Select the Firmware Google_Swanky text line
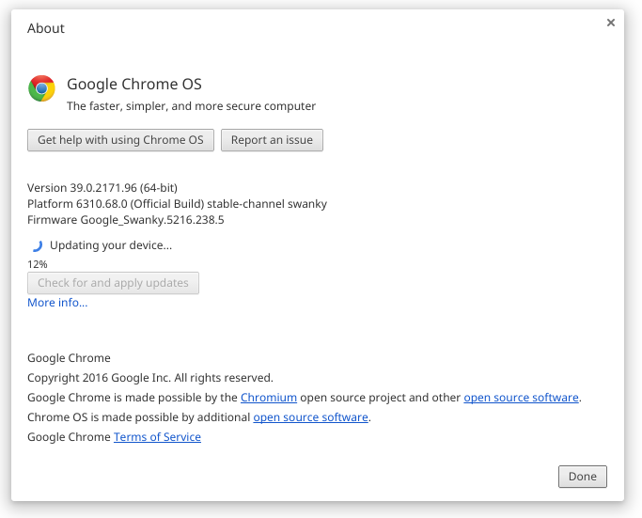Viewport: 642px width, 518px height. 126,220
